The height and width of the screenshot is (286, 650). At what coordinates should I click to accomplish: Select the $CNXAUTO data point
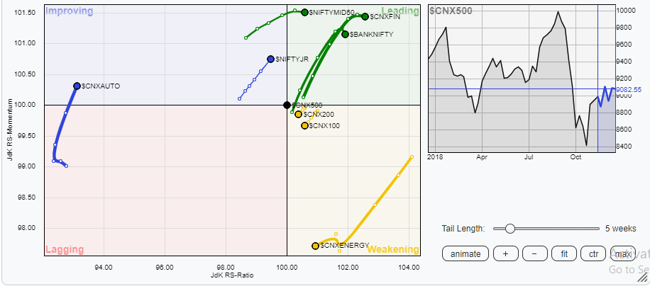(77, 86)
